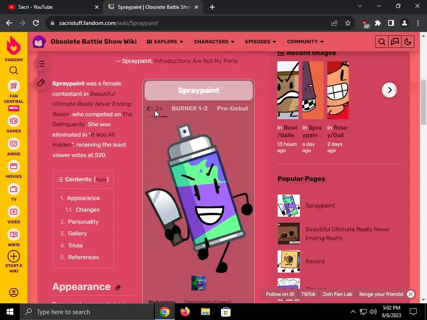Viewport: 427px width, 320px height.
Task: Open the Chrome profile avatar
Action: tap(404, 23)
